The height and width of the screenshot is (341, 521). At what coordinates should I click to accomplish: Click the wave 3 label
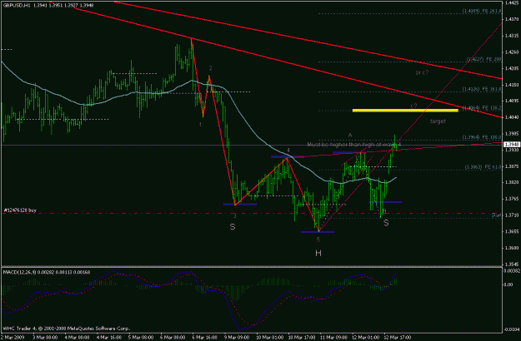(x=234, y=215)
